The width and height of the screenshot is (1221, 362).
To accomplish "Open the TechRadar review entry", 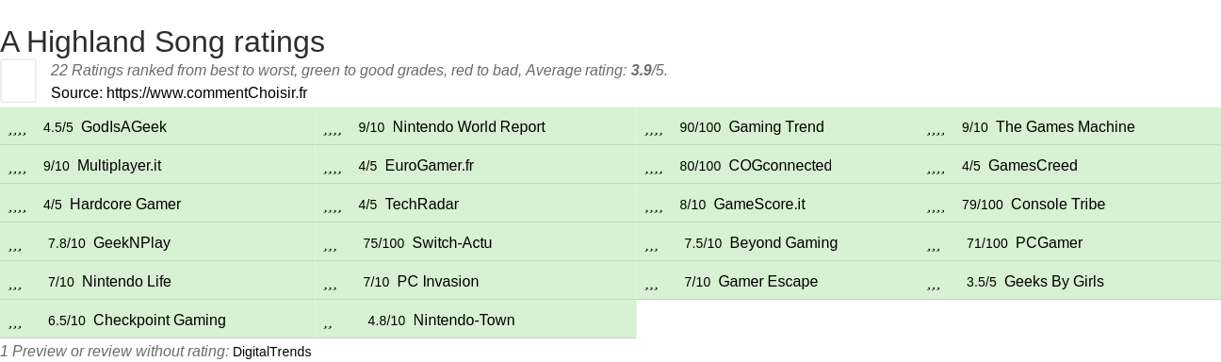I will tap(421, 204).
